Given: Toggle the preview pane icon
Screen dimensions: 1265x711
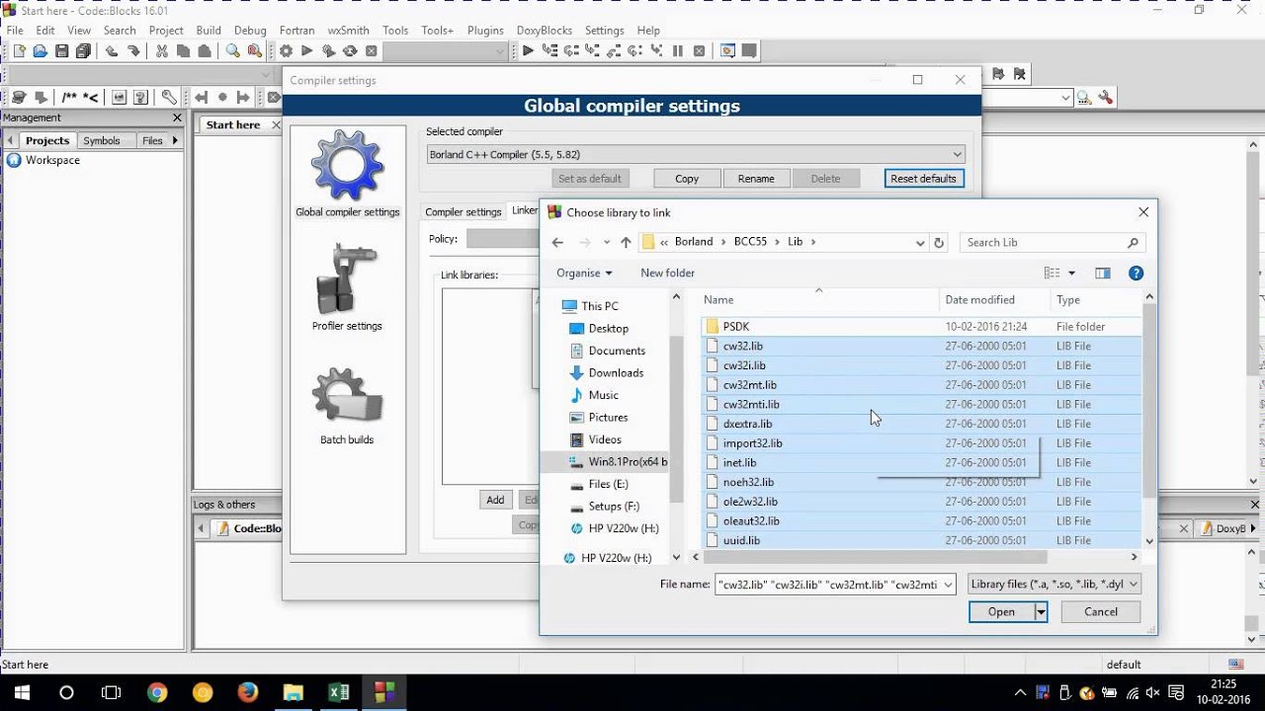Looking at the screenshot, I should click(1103, 273).
